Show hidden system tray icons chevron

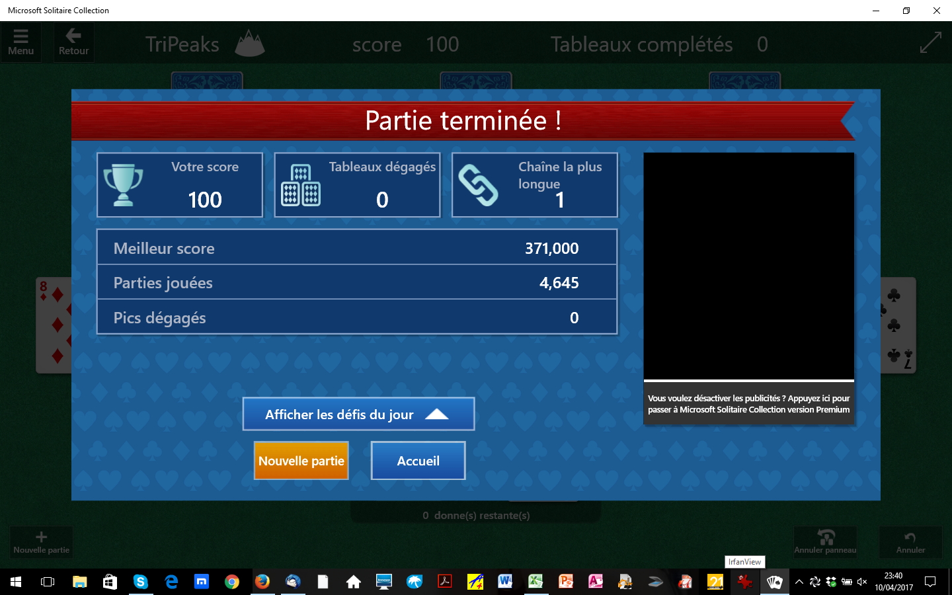(799, 582)
